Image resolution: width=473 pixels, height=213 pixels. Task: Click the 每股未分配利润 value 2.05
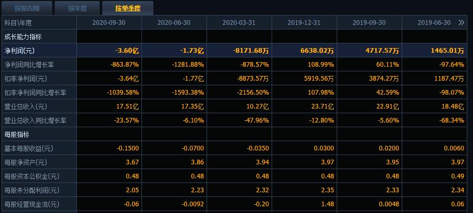click(x=133, y=190)
